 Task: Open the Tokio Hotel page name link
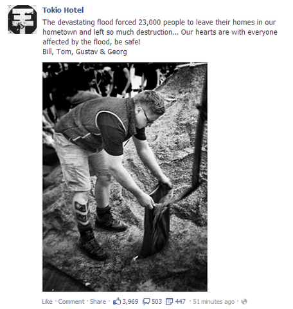[63, 10]
